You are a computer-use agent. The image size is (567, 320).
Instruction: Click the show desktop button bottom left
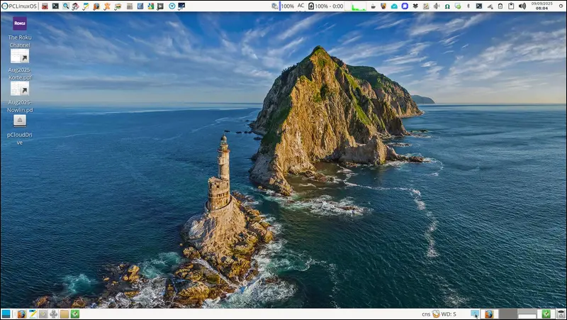(6, 314)
